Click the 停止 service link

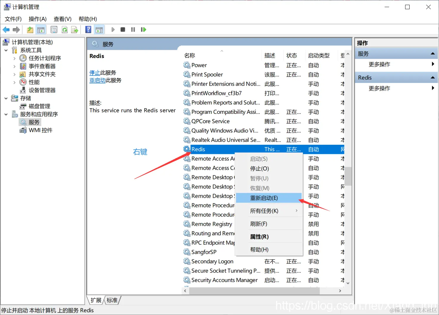tap(95, 73)
